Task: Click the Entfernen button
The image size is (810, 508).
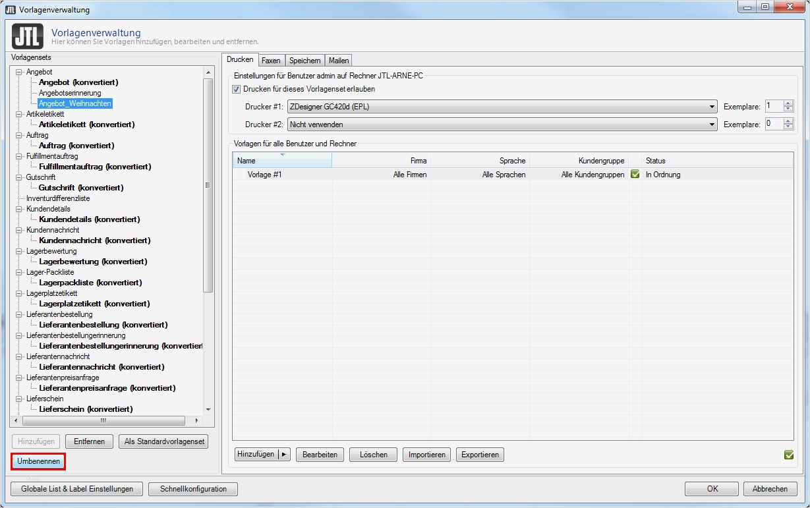Action: pos(90,441)
